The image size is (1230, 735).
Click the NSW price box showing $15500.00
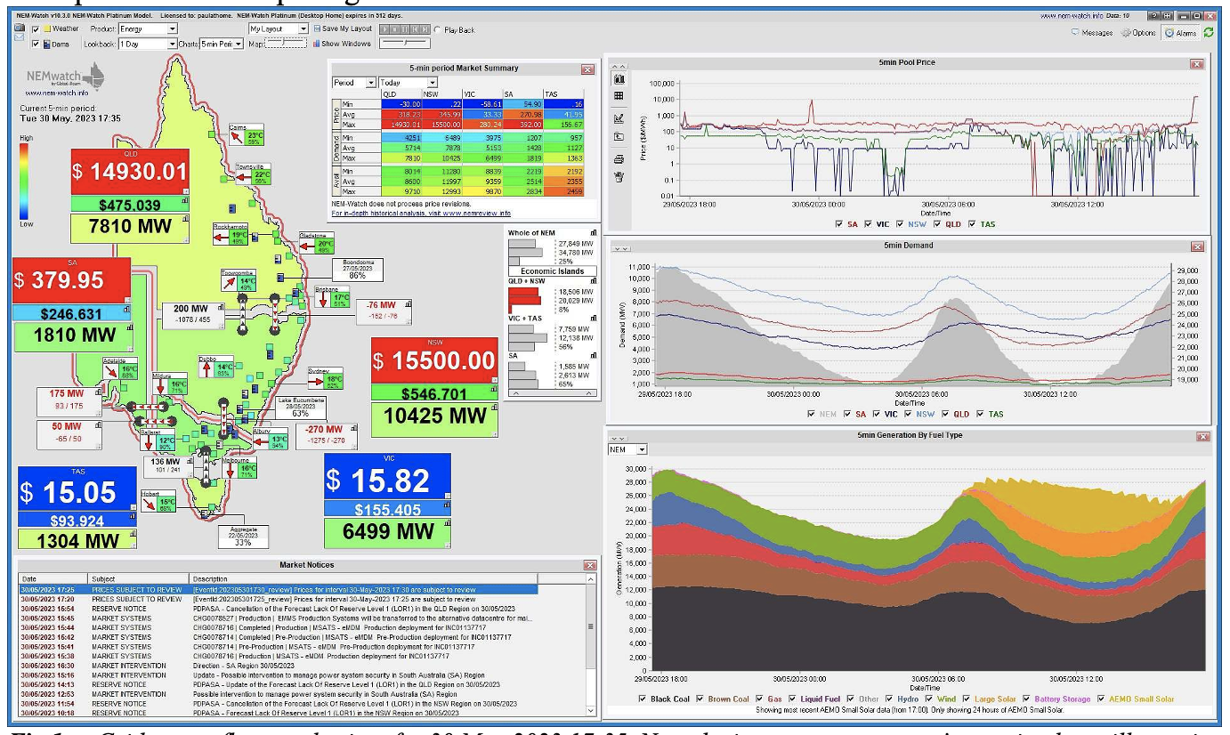point(434,360)
